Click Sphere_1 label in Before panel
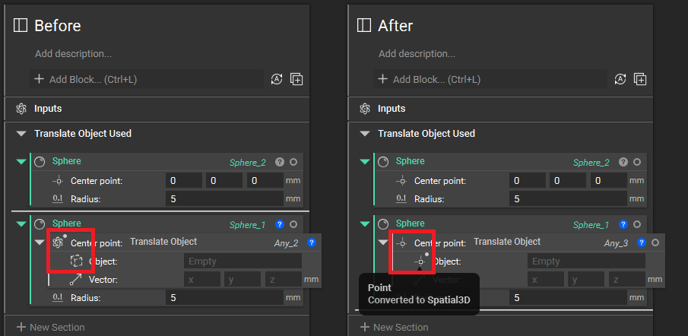 click(248, 224)
